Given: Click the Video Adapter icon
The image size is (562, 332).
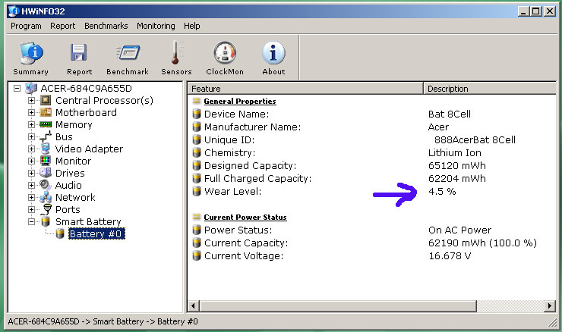Looking at the screenshot, I should click(x=46, y=149).
